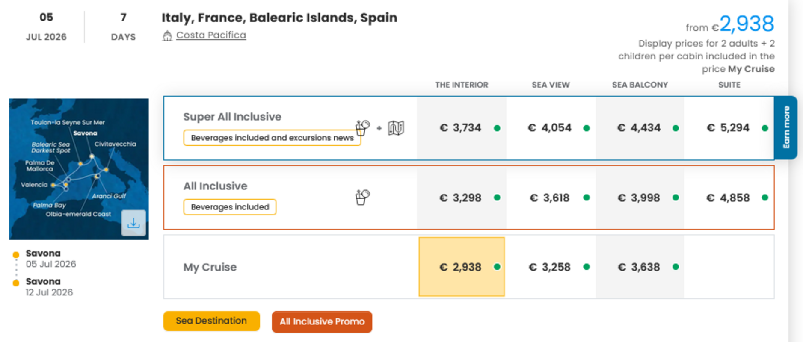Download the itinerary map image

(x=133, y=223)
